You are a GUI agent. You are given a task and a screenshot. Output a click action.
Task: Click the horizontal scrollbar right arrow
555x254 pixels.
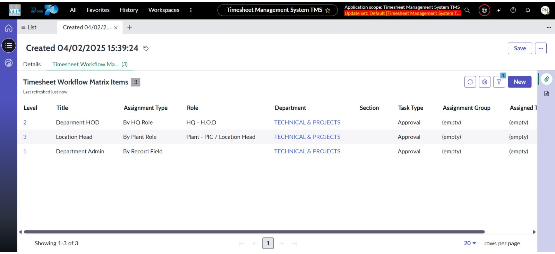(534, 232)
